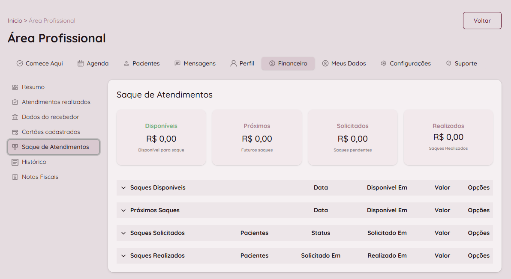Click the Comece Aqui checkmark icon
Image resolution: width=511 pixels, height=279 pixels.
click(x=20, y=63)
